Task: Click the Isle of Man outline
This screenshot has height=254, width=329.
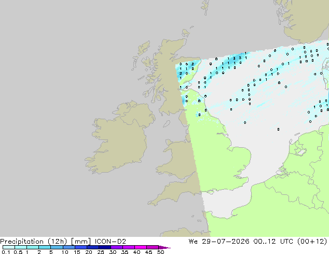Action: click(x=167, y=124)
